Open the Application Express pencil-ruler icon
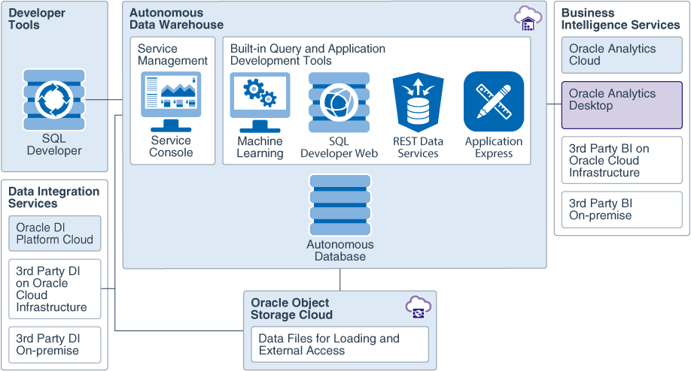 click(x=494, y=101)
